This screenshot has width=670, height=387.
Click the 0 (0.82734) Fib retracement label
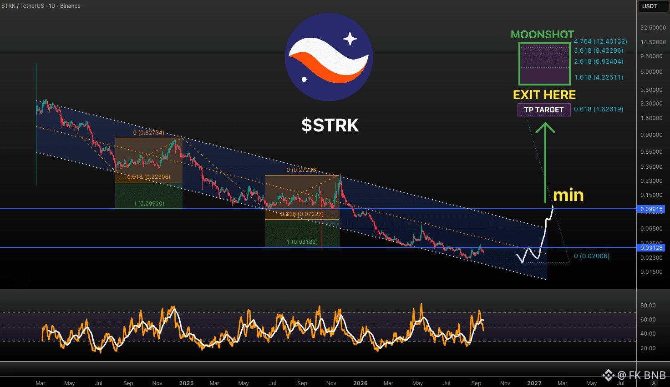point(148,133)
